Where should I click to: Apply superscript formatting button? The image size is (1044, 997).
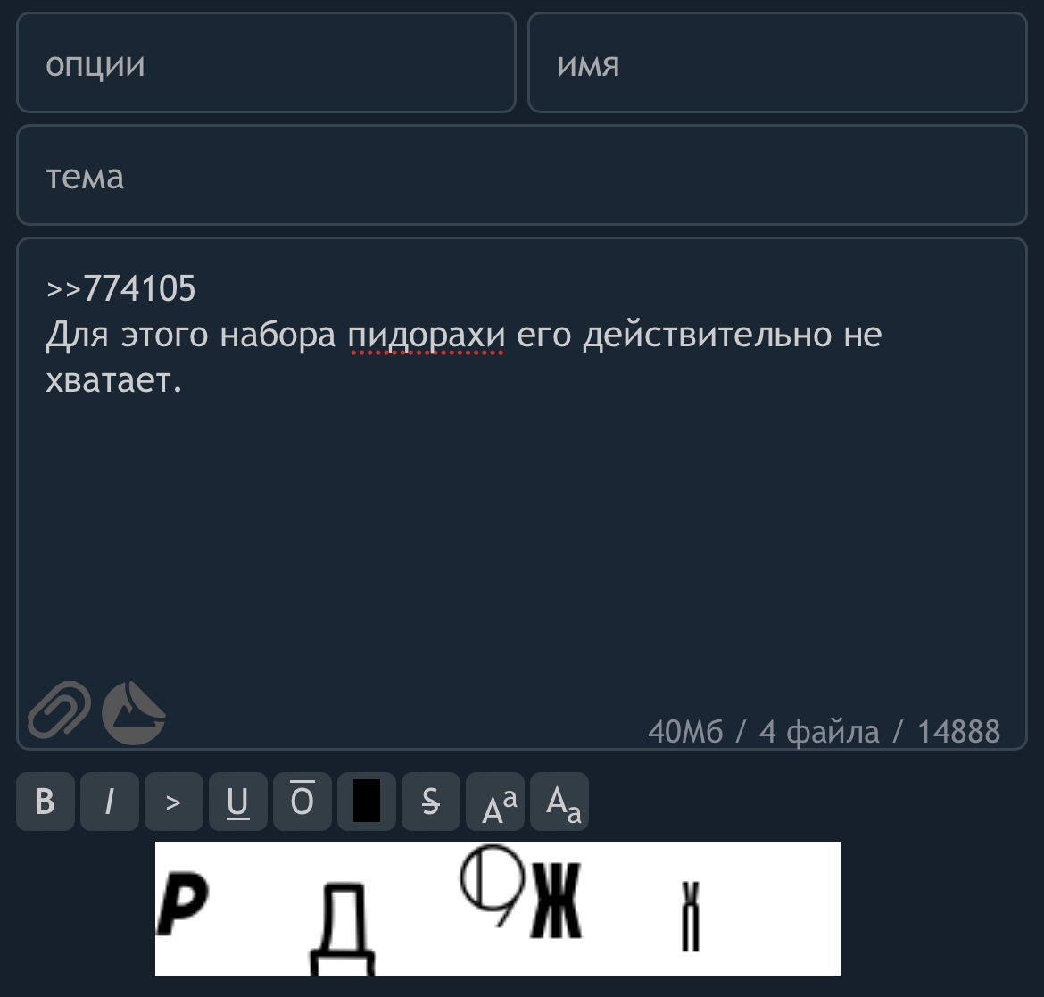click(x=495, y=802)
